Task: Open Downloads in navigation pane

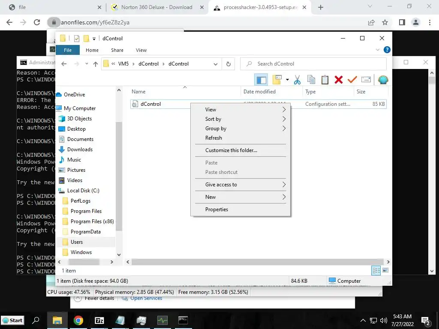Action: click(x=80, y=150)
